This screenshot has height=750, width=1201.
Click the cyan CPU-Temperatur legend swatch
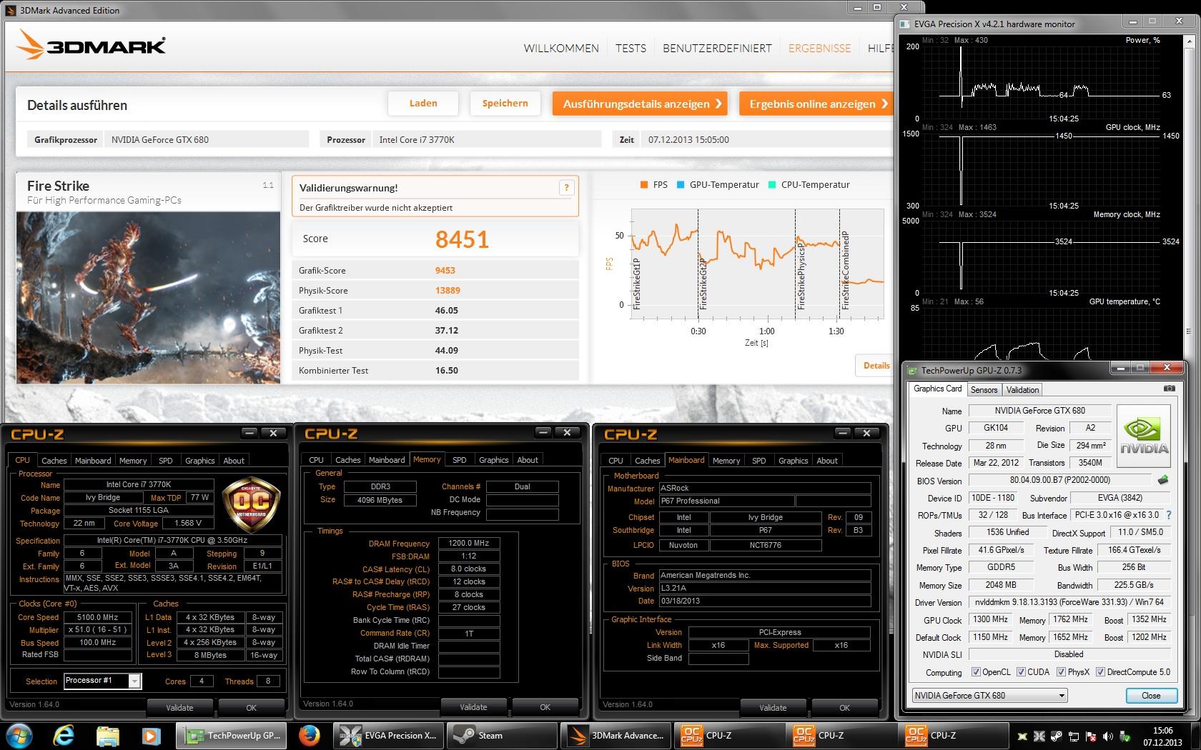click(772, 185)
